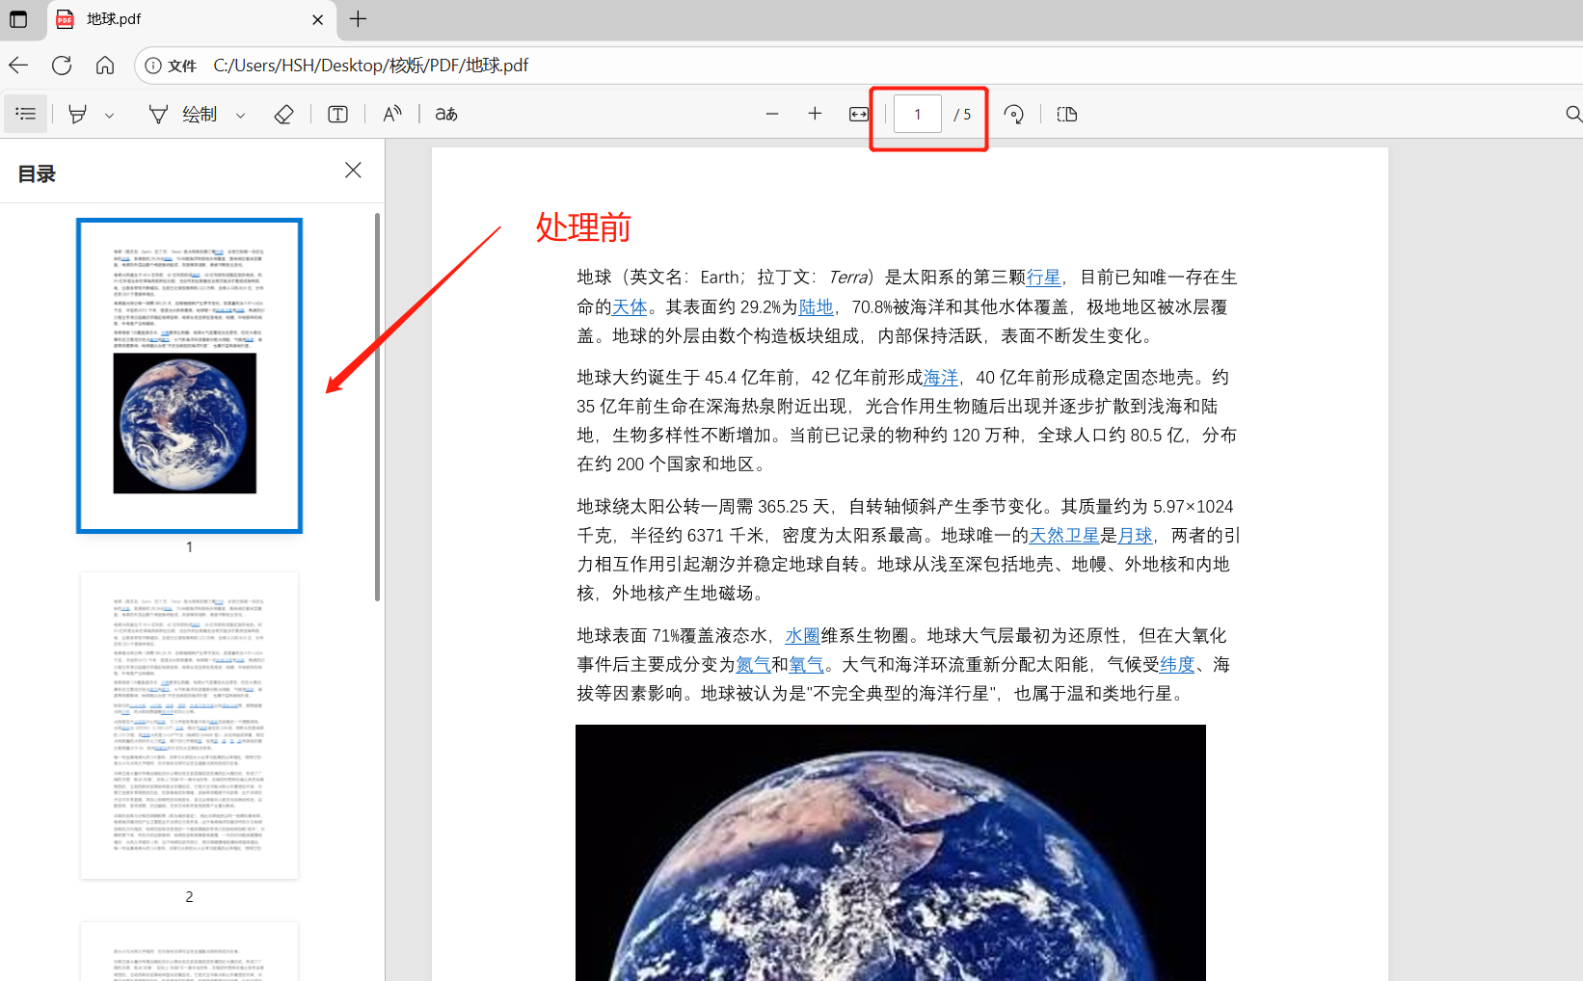Viewport: 1583px width, 981px height.
Task: Open the table of contents icon
Action: (x=25, y=113)
